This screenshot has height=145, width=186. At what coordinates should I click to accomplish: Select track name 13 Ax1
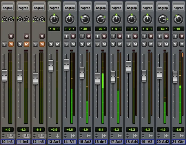click(54, 142)
